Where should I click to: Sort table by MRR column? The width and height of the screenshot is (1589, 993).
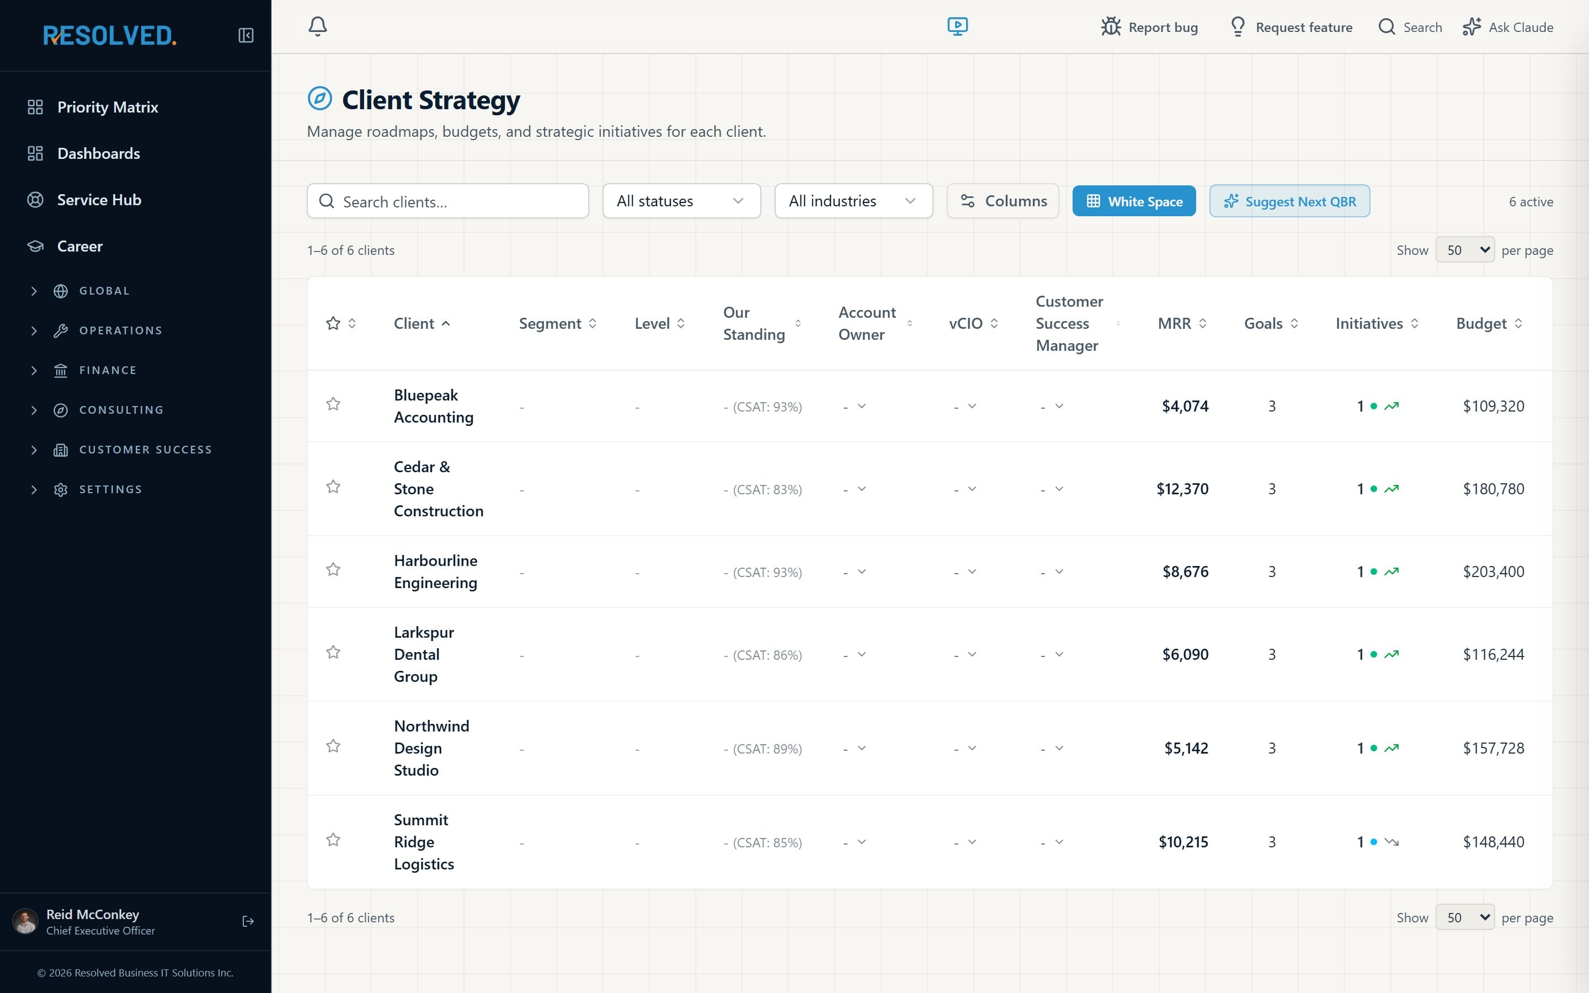[1182, 323]
